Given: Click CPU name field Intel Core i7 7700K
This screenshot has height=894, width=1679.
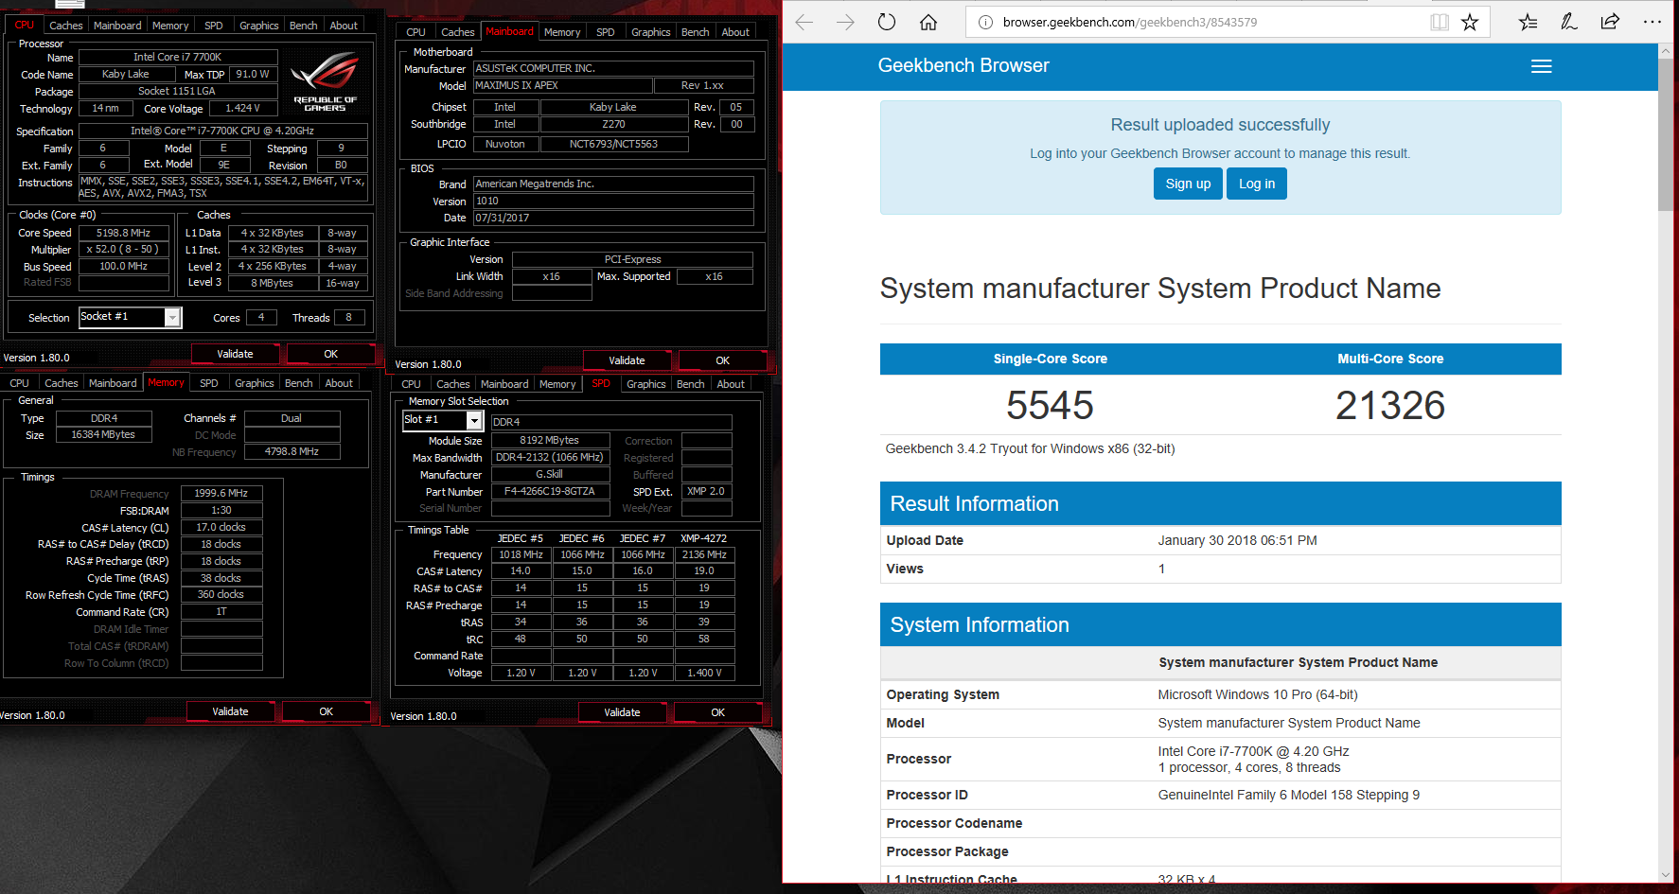Looking at the screenshot, I should coord(177,58).
